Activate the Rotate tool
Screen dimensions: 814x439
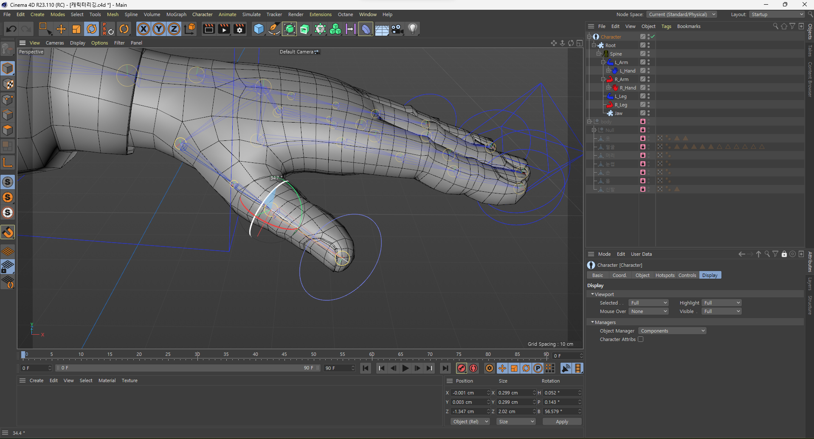coord(92,29)
